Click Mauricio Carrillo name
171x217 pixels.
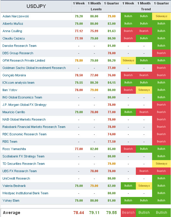(14, 112)
